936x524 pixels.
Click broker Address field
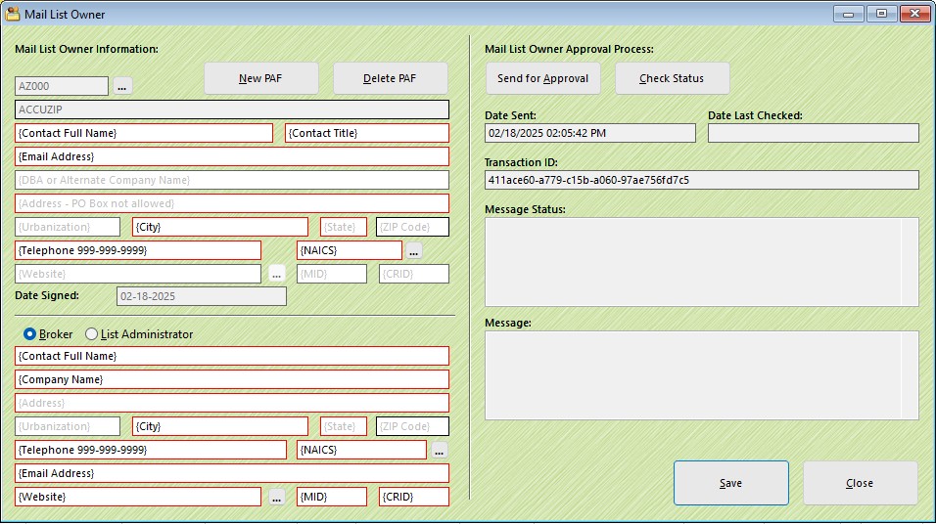coord(232,403)
